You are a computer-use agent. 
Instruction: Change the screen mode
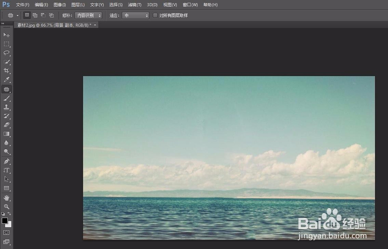click(x=6, y=242)
